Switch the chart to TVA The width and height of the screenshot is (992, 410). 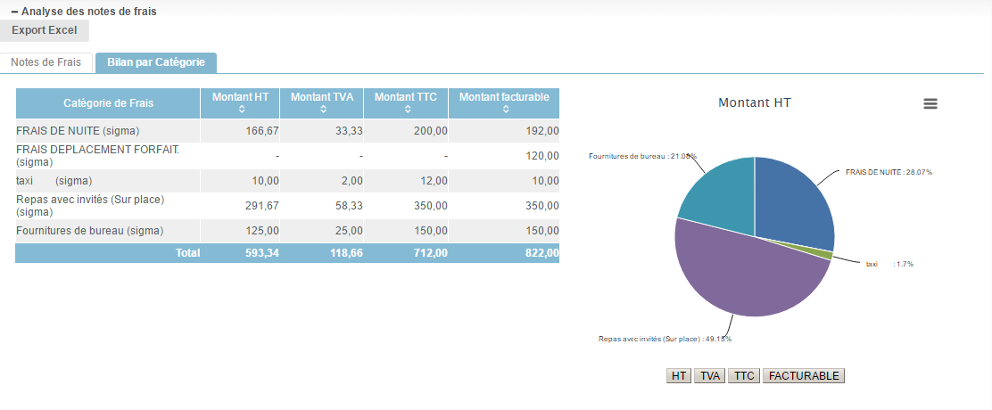(709, 376)
